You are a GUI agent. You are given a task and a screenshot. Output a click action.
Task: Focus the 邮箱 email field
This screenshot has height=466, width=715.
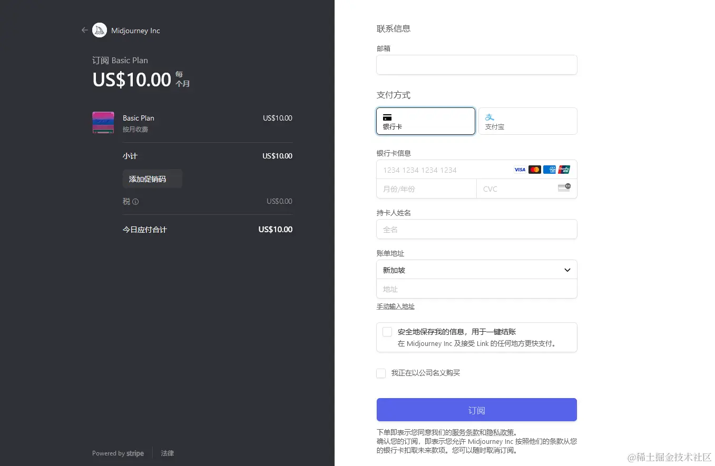click(477, 65)
